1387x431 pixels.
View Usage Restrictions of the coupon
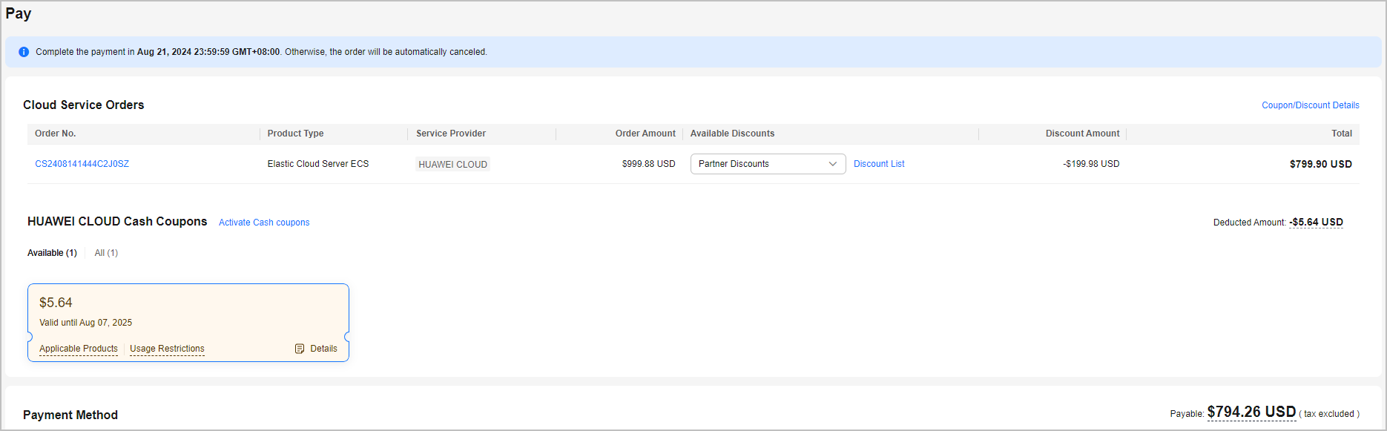tap(167, 349)
